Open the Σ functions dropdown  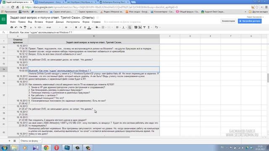click(x=150, y=27)
